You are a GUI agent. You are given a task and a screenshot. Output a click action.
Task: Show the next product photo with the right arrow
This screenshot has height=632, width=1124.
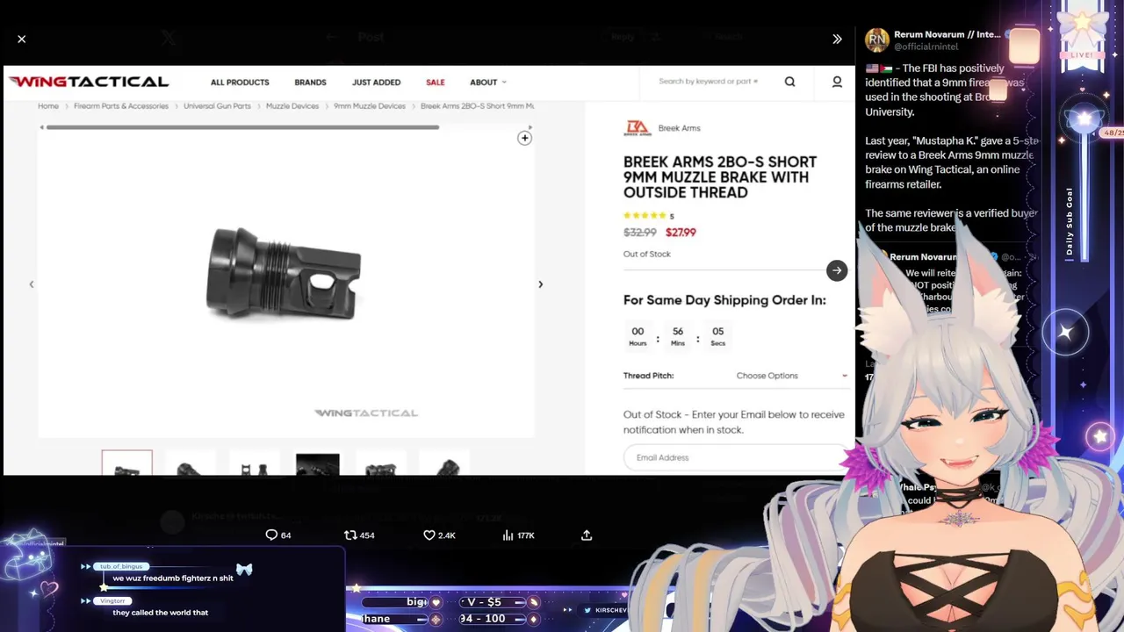coord(540,284)
